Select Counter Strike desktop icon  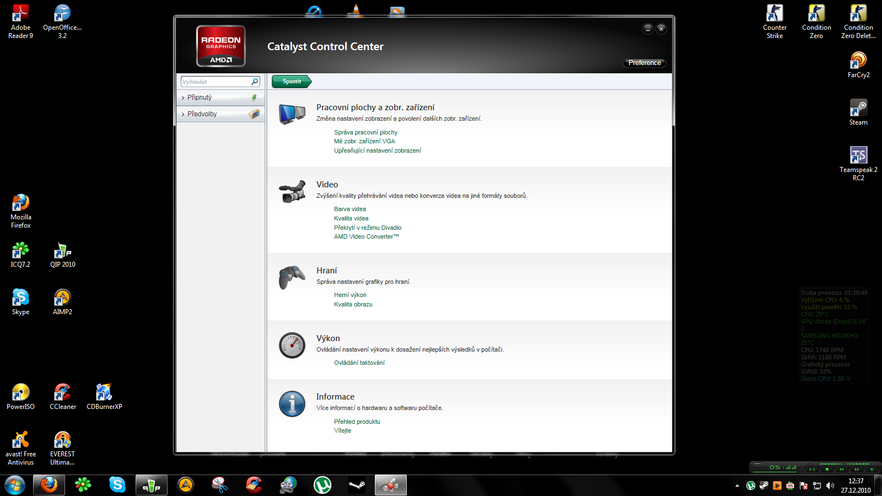[x=775, y=22]
